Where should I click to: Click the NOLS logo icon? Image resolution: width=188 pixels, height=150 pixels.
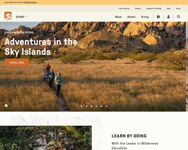coord(8,16)
